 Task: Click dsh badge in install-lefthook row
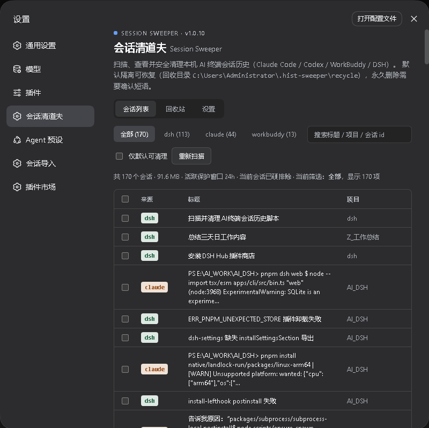pyautogui.click(x=150, y=401)
